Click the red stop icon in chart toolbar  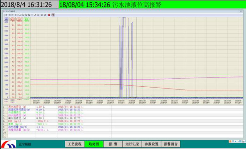coord(49,15)
